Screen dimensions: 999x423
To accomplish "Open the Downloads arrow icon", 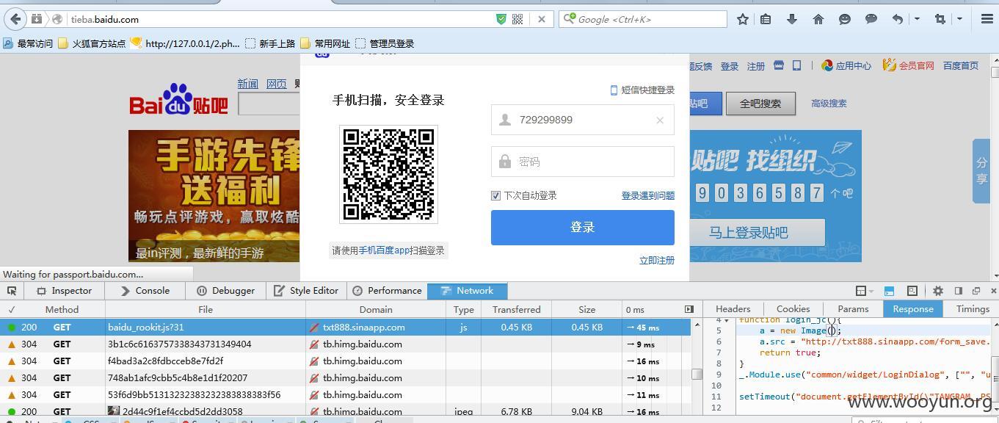I will (792, 19).
